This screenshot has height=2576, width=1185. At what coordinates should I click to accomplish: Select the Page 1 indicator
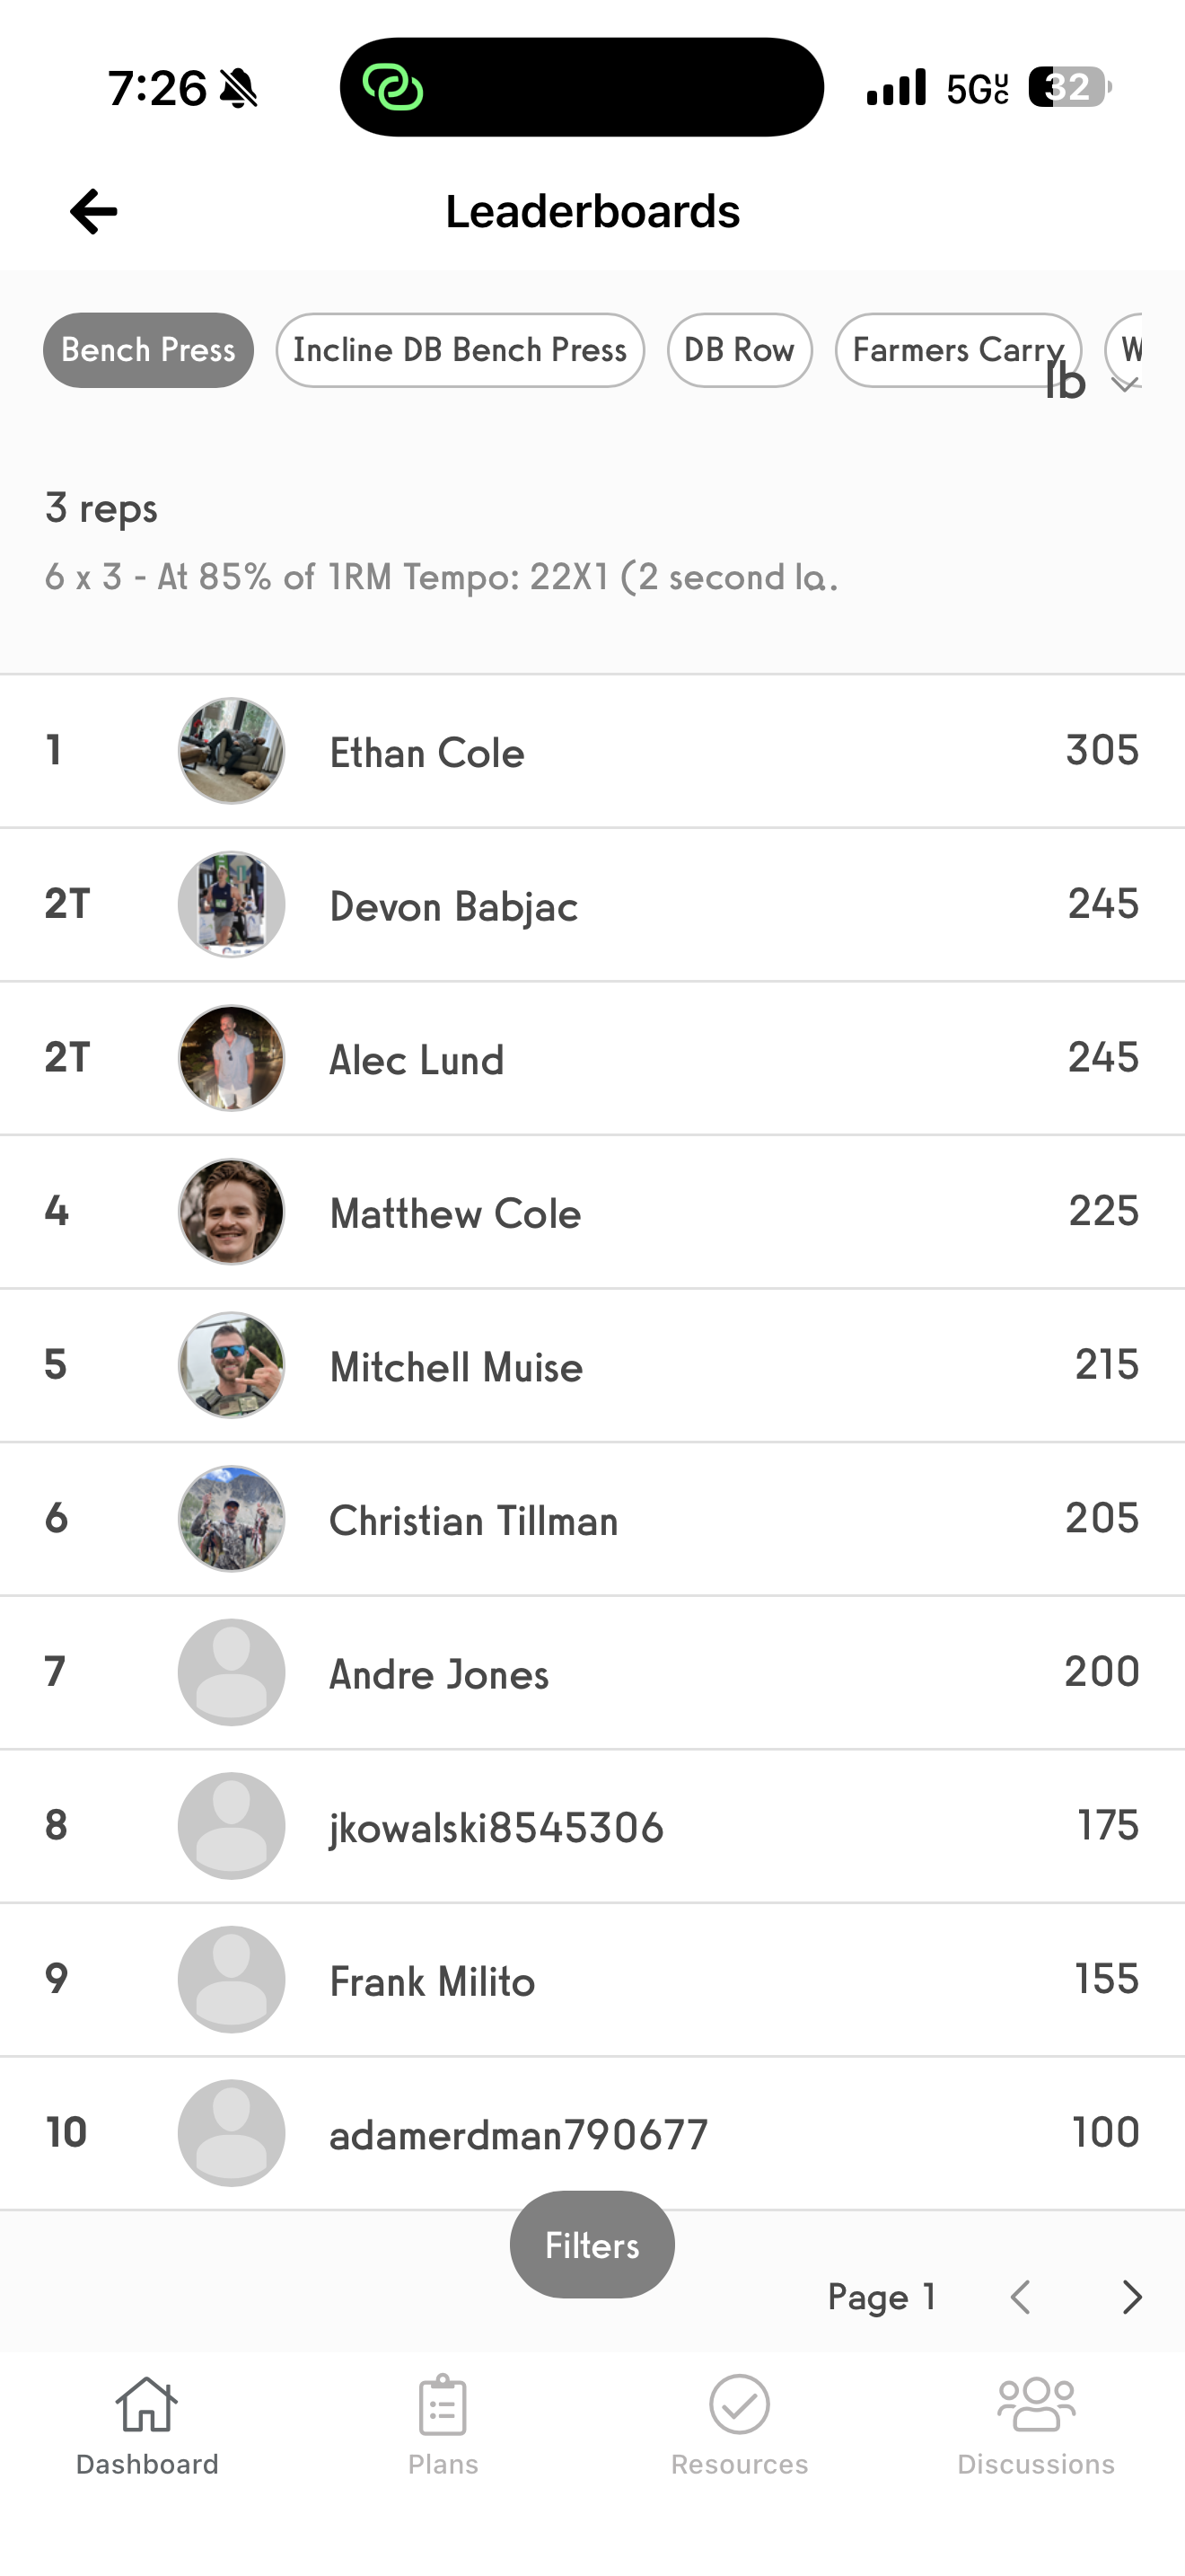click(883, 2297)
